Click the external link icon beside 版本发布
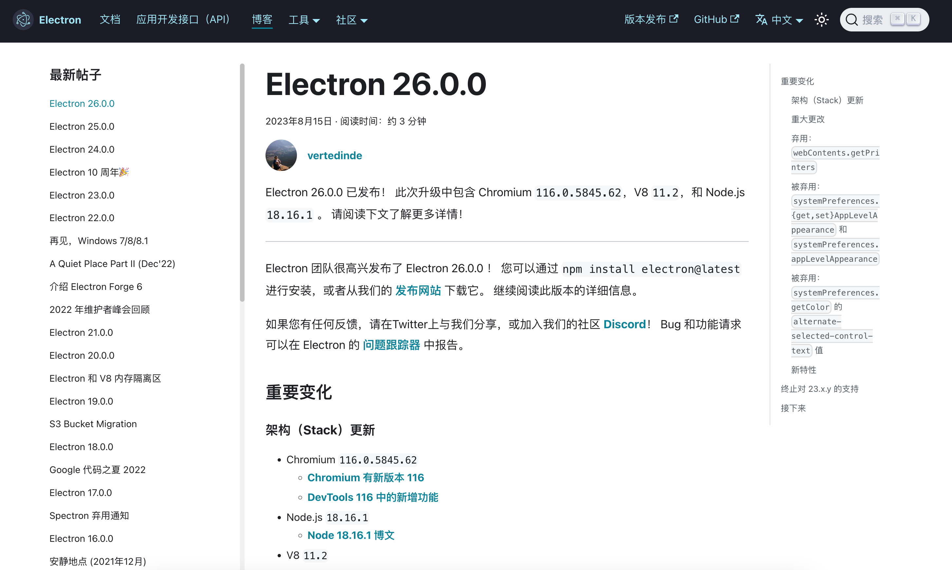This screenshot has width=952, height=570. [x=674, y=18]
